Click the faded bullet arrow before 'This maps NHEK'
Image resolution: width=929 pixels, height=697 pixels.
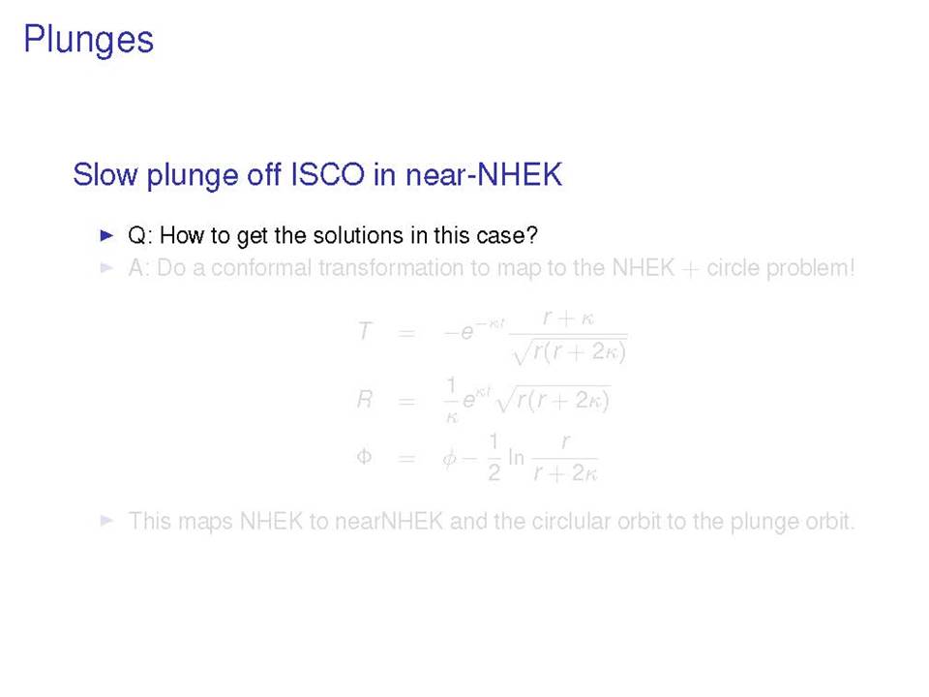tap(106, 521)
